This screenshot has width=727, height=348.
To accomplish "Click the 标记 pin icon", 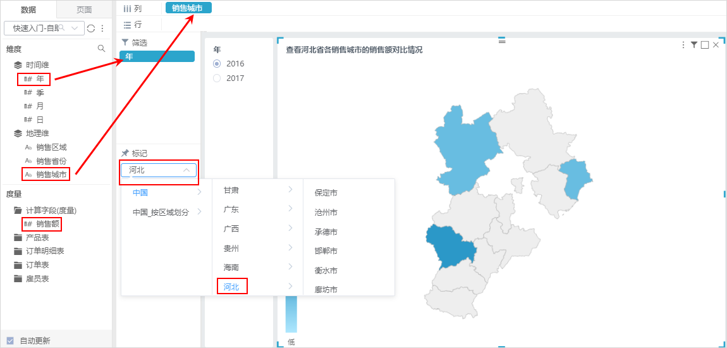I will click(125, 153).
